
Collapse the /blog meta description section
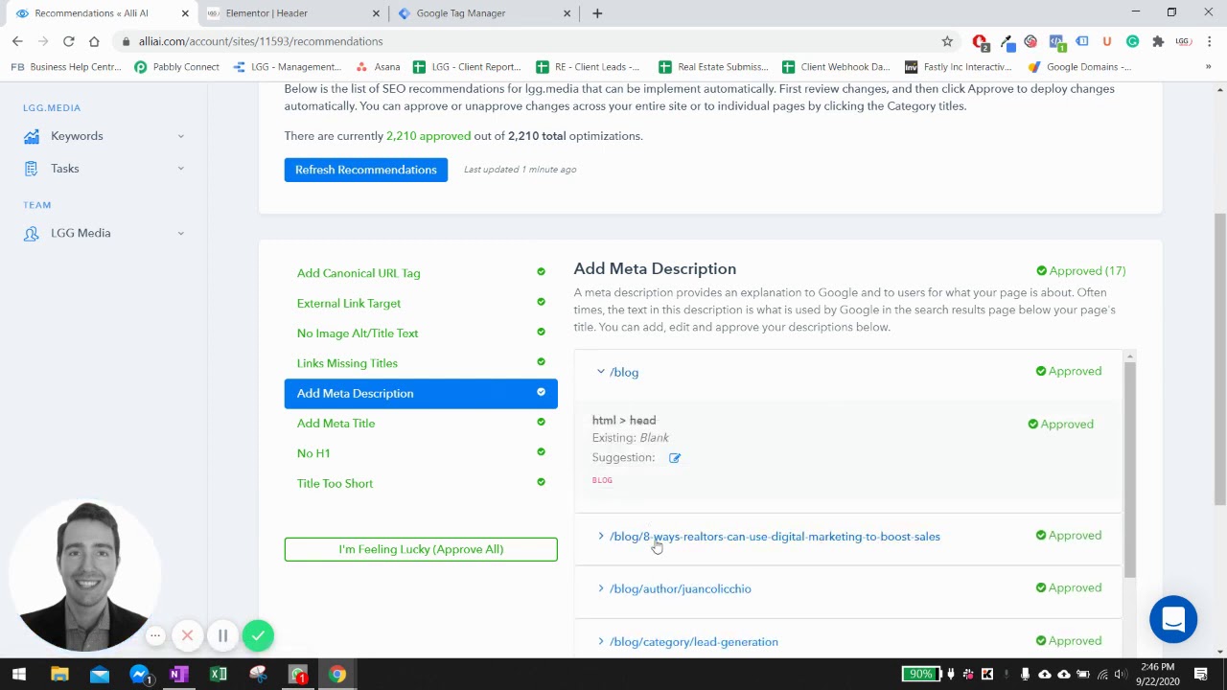(601, 372)
